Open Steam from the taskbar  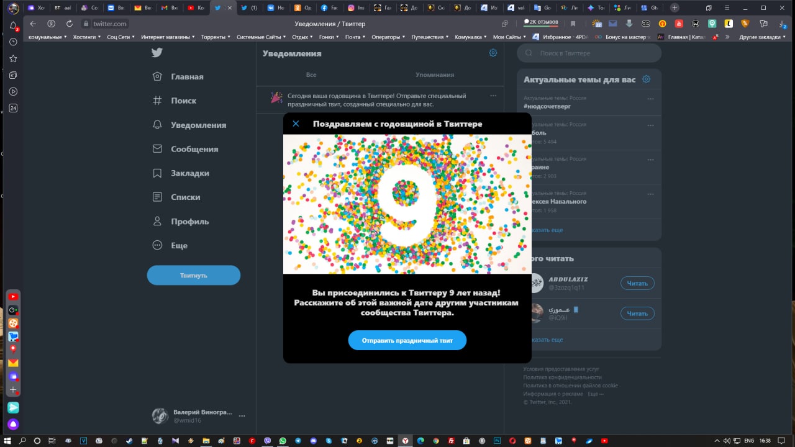tap(129, 440)
